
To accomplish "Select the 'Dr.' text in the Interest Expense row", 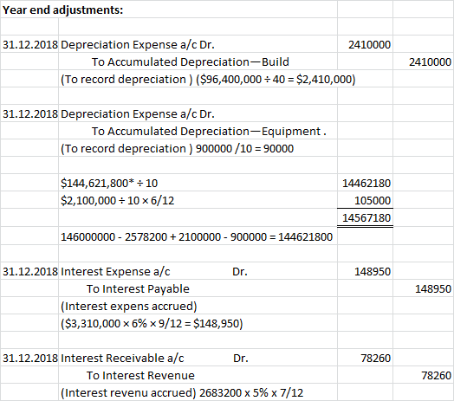I will point(240,272).
